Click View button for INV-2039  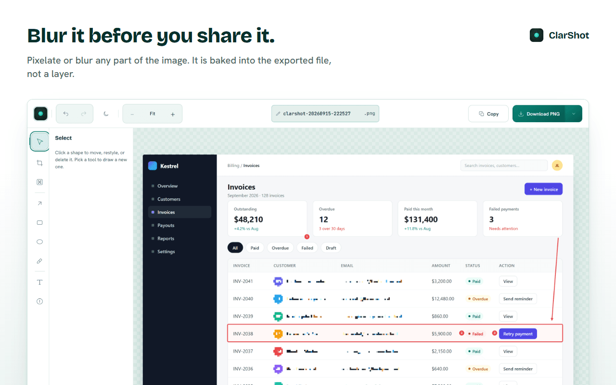[508, 316]
